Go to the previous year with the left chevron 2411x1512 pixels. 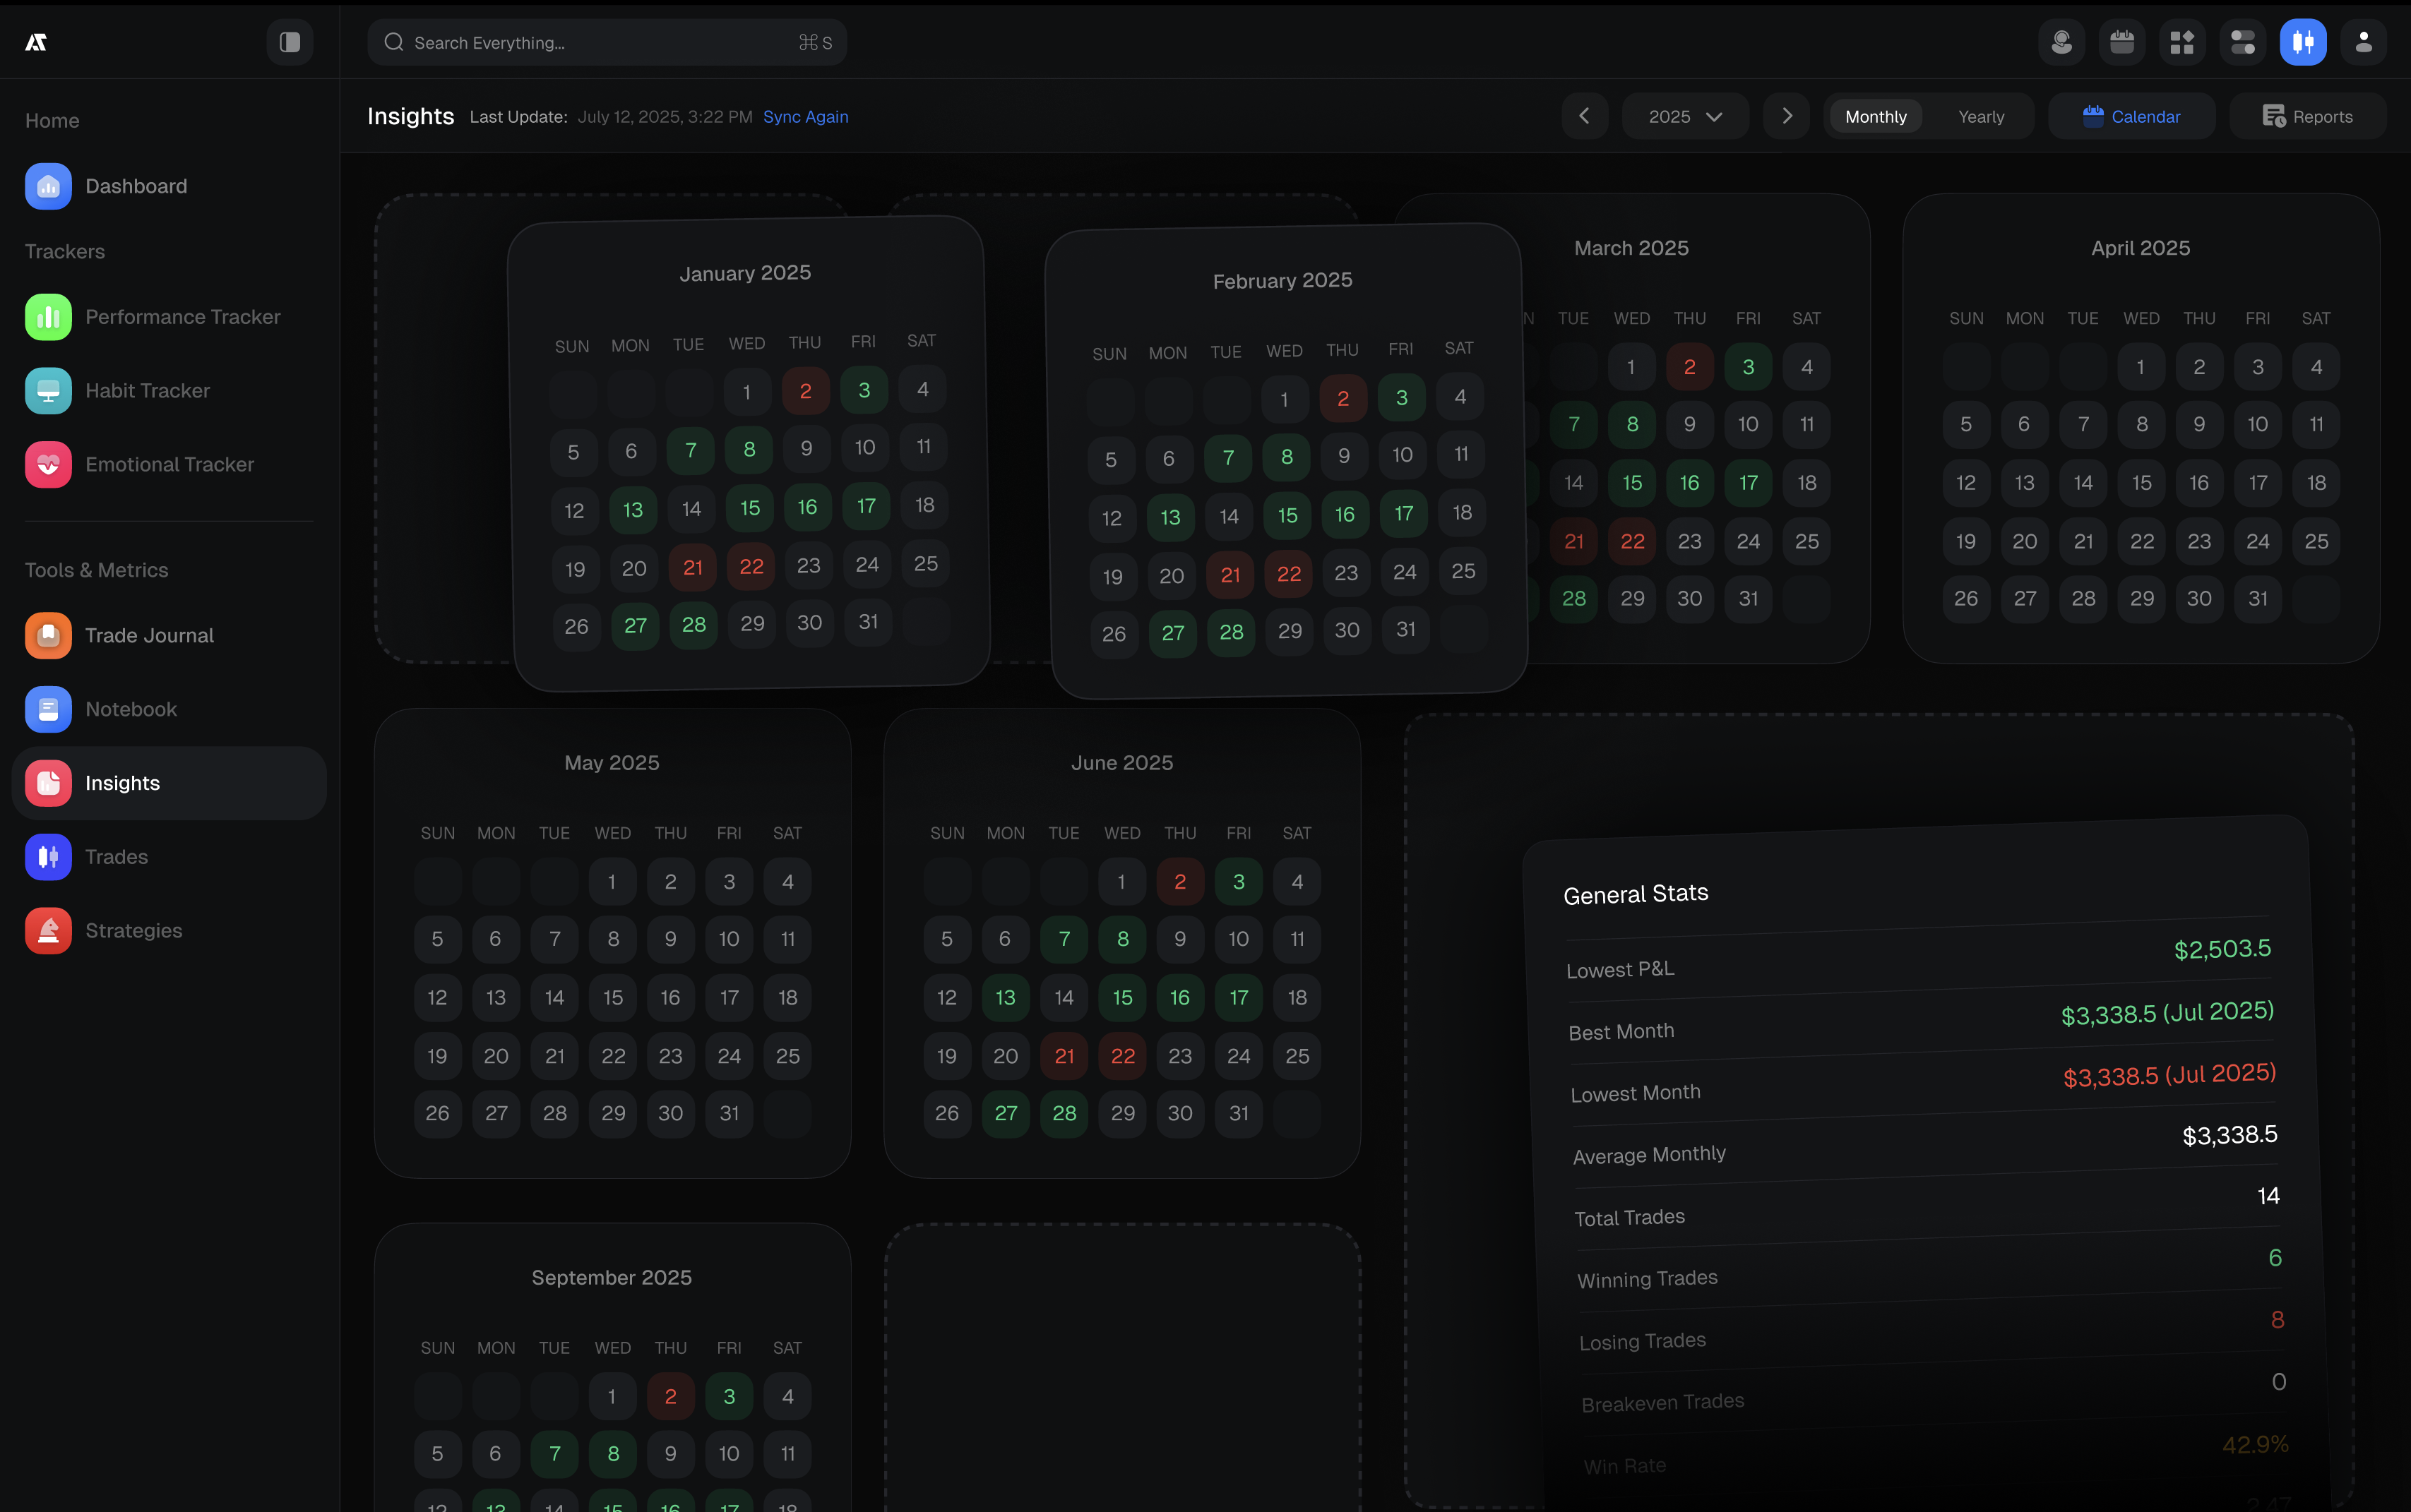pos(1583,117)
